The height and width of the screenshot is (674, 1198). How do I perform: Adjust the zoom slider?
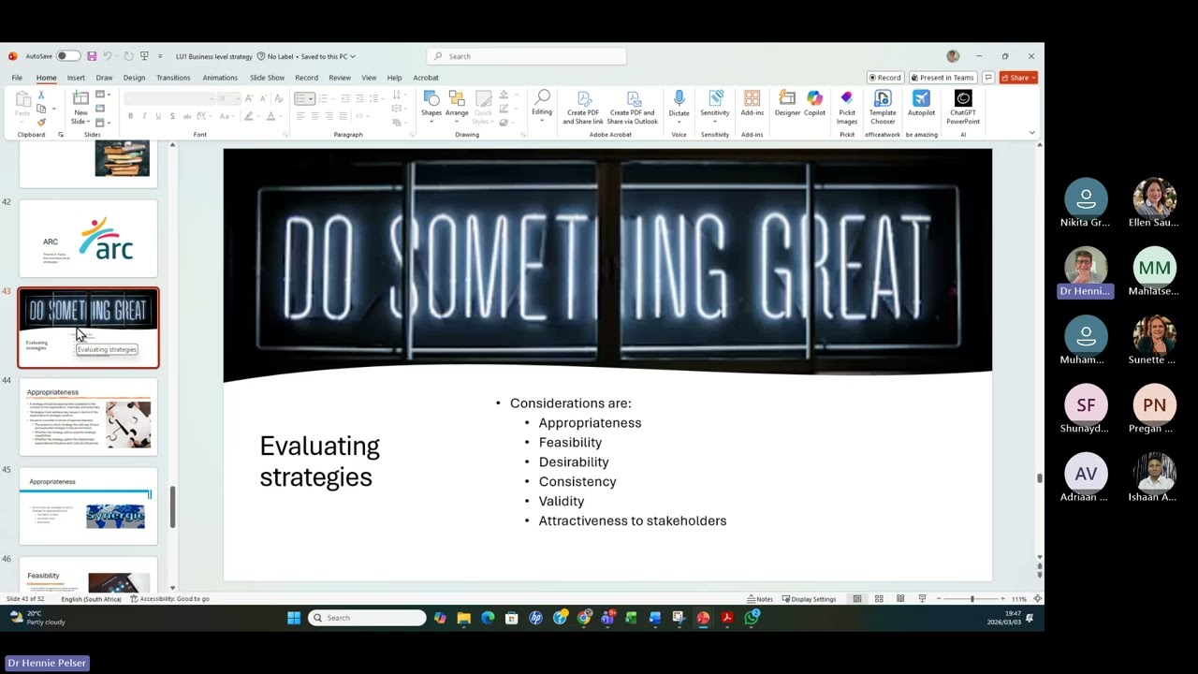click(x=972, y=599)
